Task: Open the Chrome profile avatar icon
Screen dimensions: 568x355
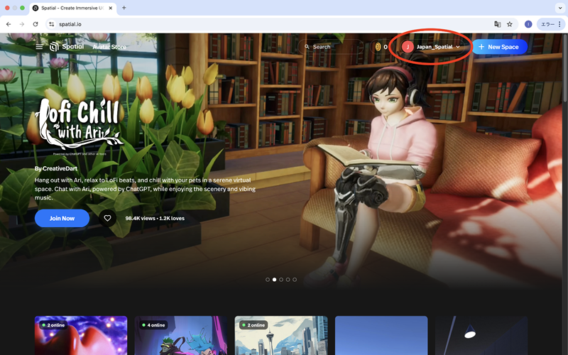Action: [x=528, y=24]
